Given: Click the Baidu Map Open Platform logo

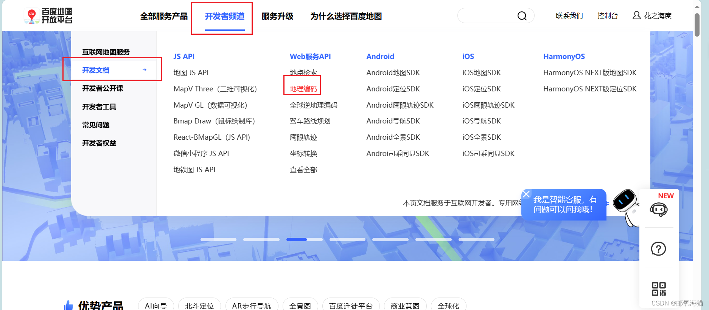Looking at the screenshot, I should pyautogui.click(x=48, y=16).
